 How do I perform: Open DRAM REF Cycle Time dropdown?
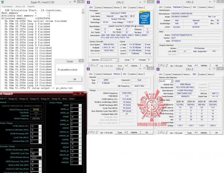[x=40, y=154]
